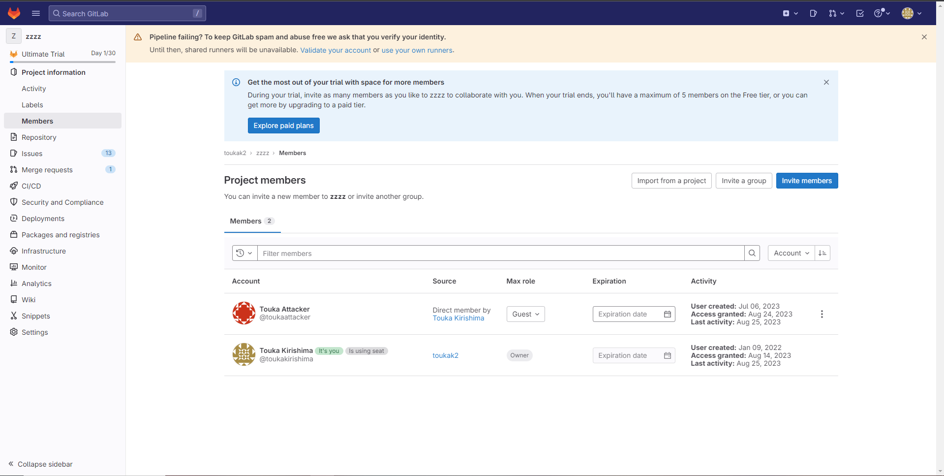This screenshot has width=944, height=476.
Task: Focus the Filter members search field
Action: click(x=500, y=253)
